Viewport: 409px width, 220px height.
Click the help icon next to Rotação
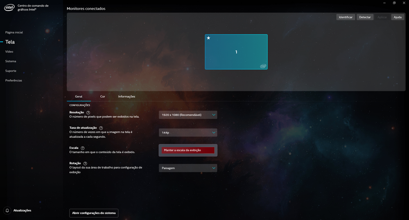[85, 163]
